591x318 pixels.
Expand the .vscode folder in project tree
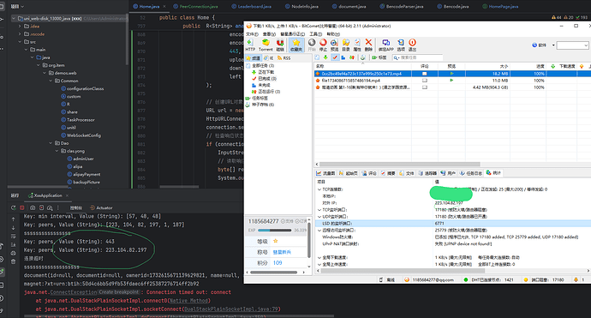[20, 34]
